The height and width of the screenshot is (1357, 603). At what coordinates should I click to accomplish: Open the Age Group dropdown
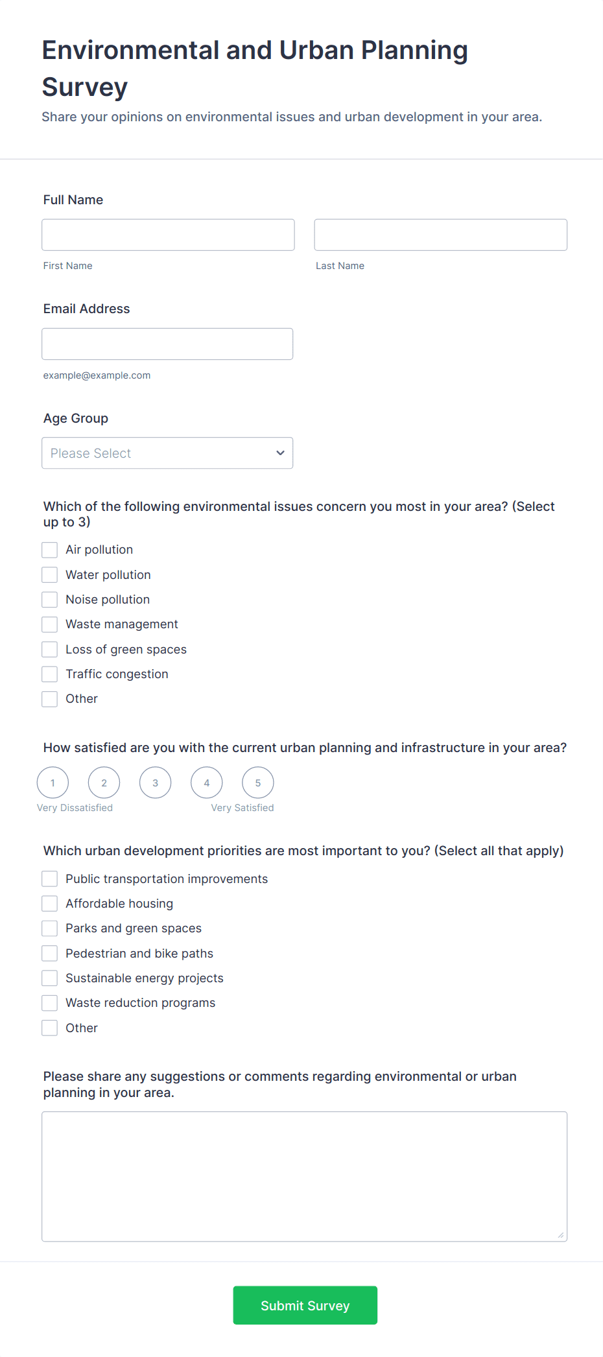pyautogui.click(x=167, y=453)
